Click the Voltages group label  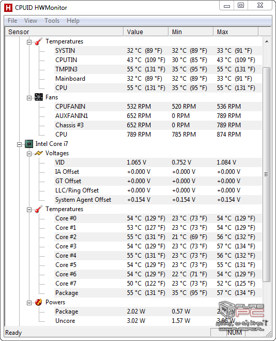(57, 153)
